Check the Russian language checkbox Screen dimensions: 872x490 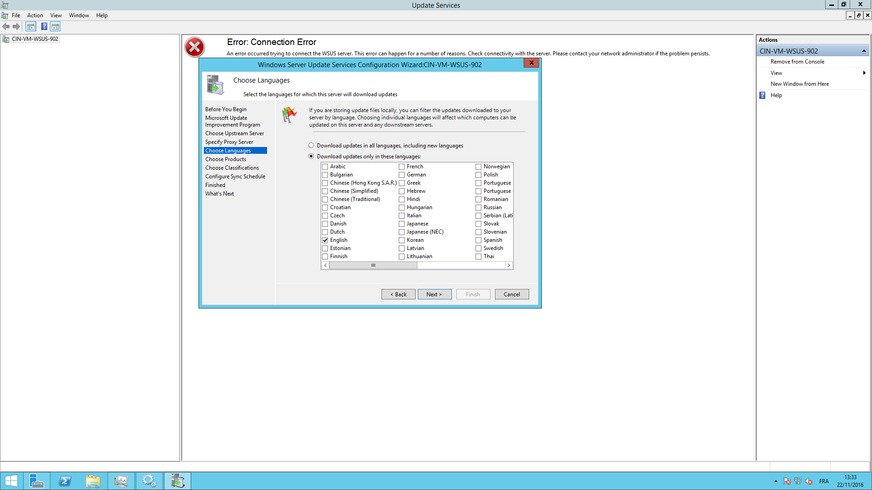click(479, 208)
